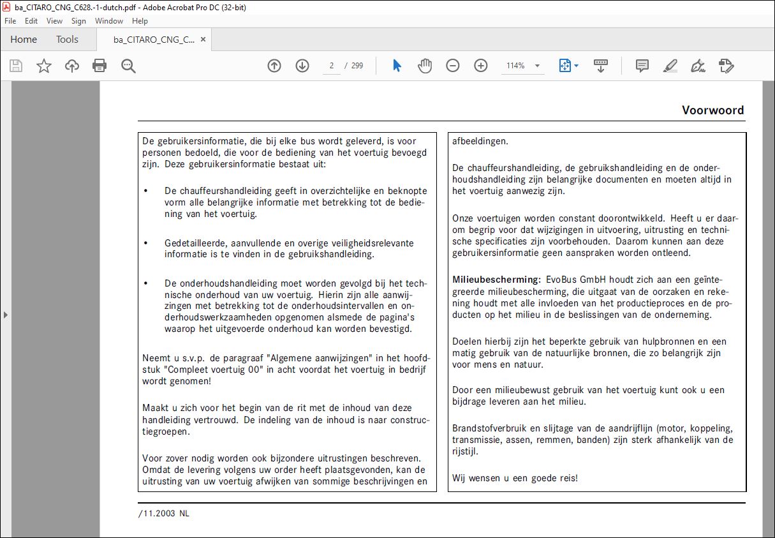Click the Milieubescherming bold text
The image size is (775, 538).
point(497,280)
